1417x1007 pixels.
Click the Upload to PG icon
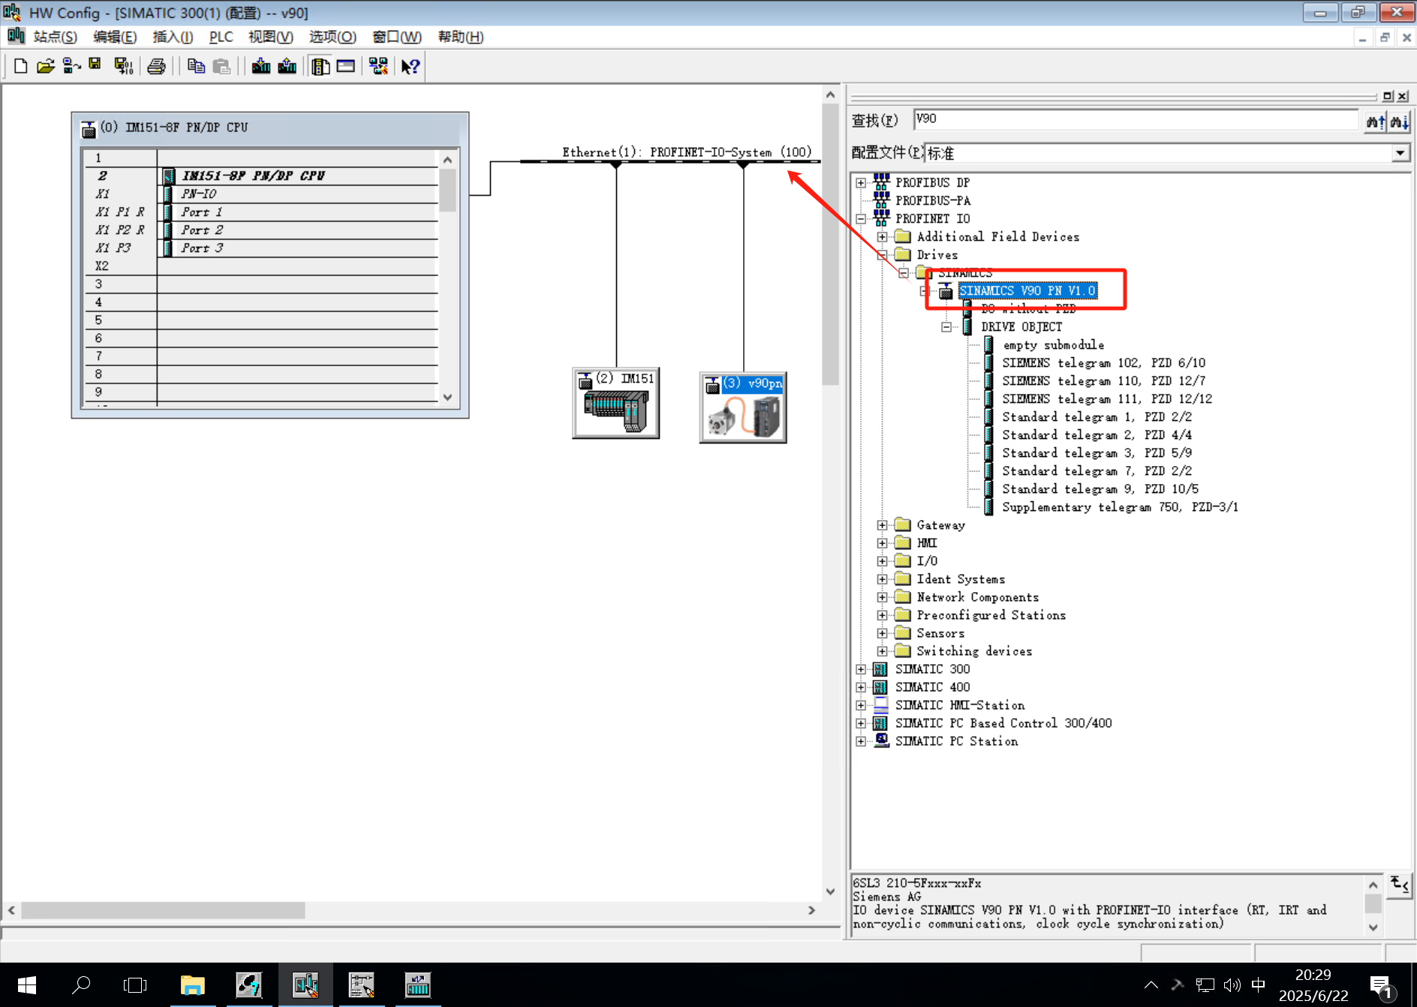(x=287, y=66)
